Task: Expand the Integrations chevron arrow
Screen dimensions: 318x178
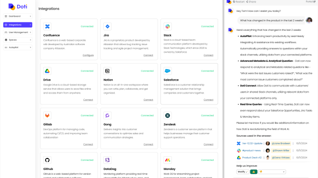Action: pyautogui.click(x=30, y=25)
